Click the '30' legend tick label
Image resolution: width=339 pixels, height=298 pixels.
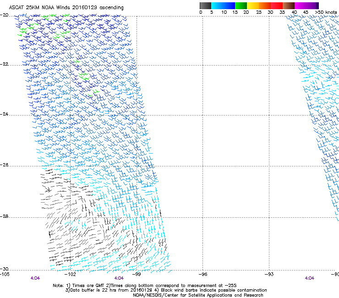pyautogui.click(x=270, y=12)
